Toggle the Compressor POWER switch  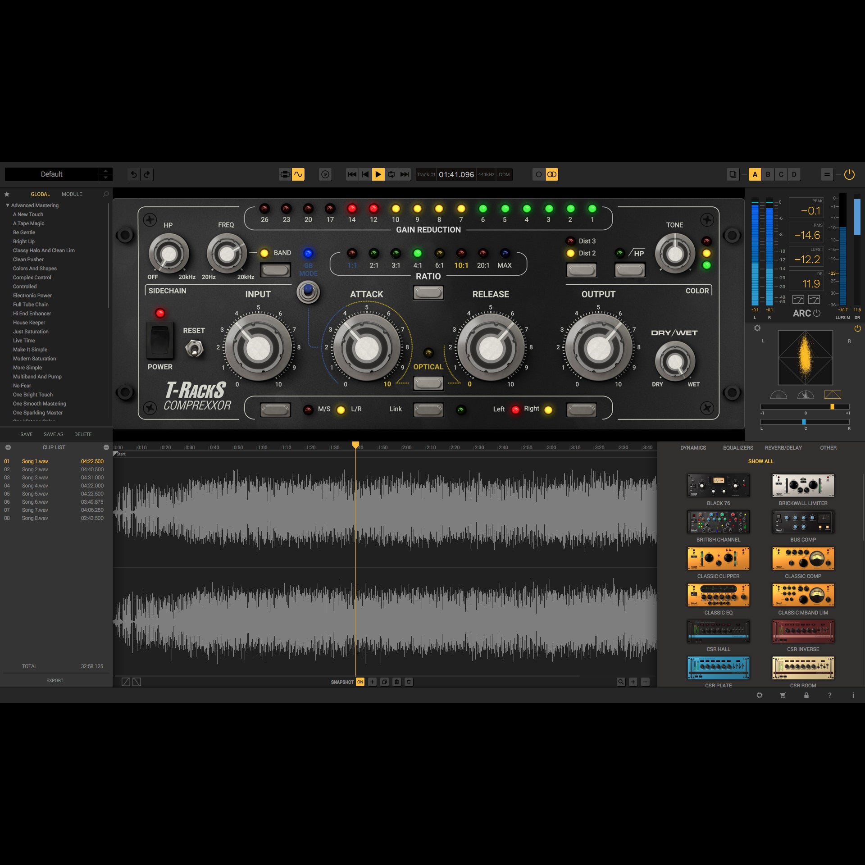click(160, 340)
